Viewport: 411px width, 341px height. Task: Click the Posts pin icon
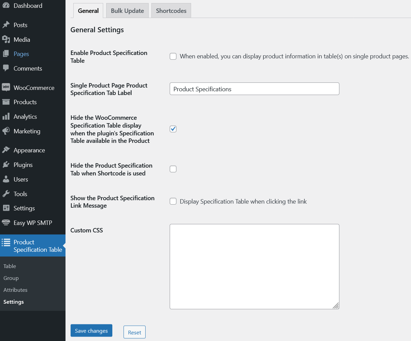(x=5, y=25)
